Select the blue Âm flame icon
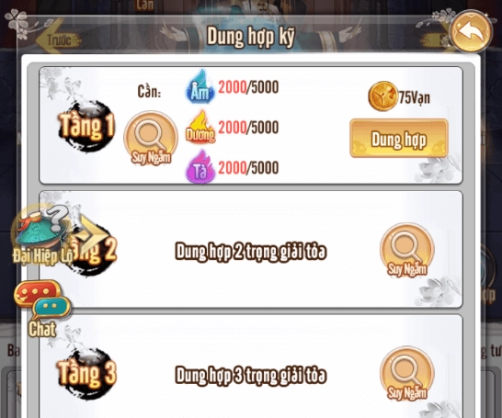 pos(200,87)
